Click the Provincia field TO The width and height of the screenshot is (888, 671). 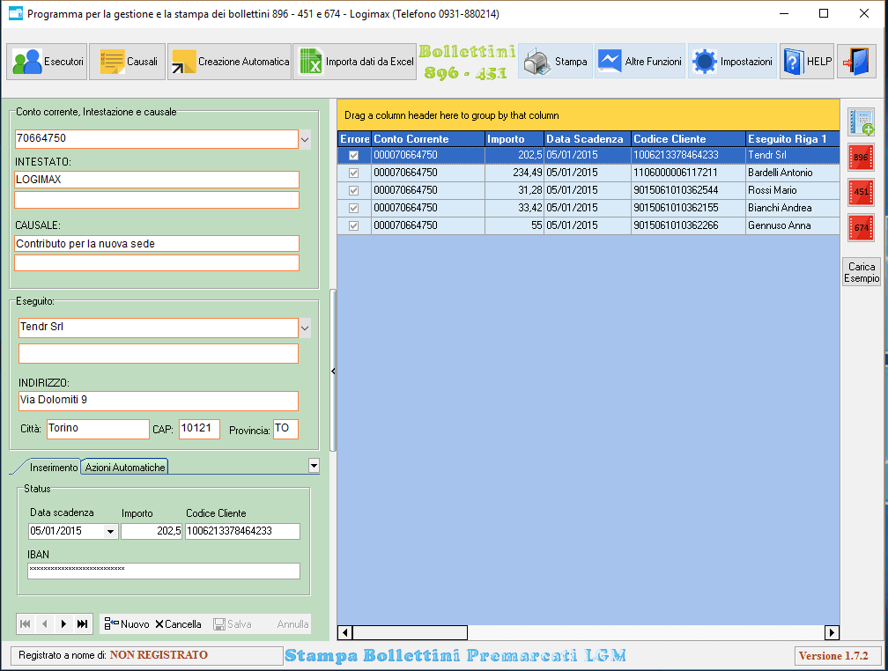[286, 429]
